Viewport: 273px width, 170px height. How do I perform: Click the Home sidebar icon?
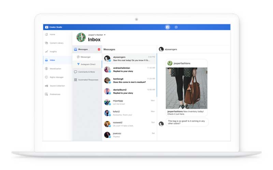tap(46, 34)
